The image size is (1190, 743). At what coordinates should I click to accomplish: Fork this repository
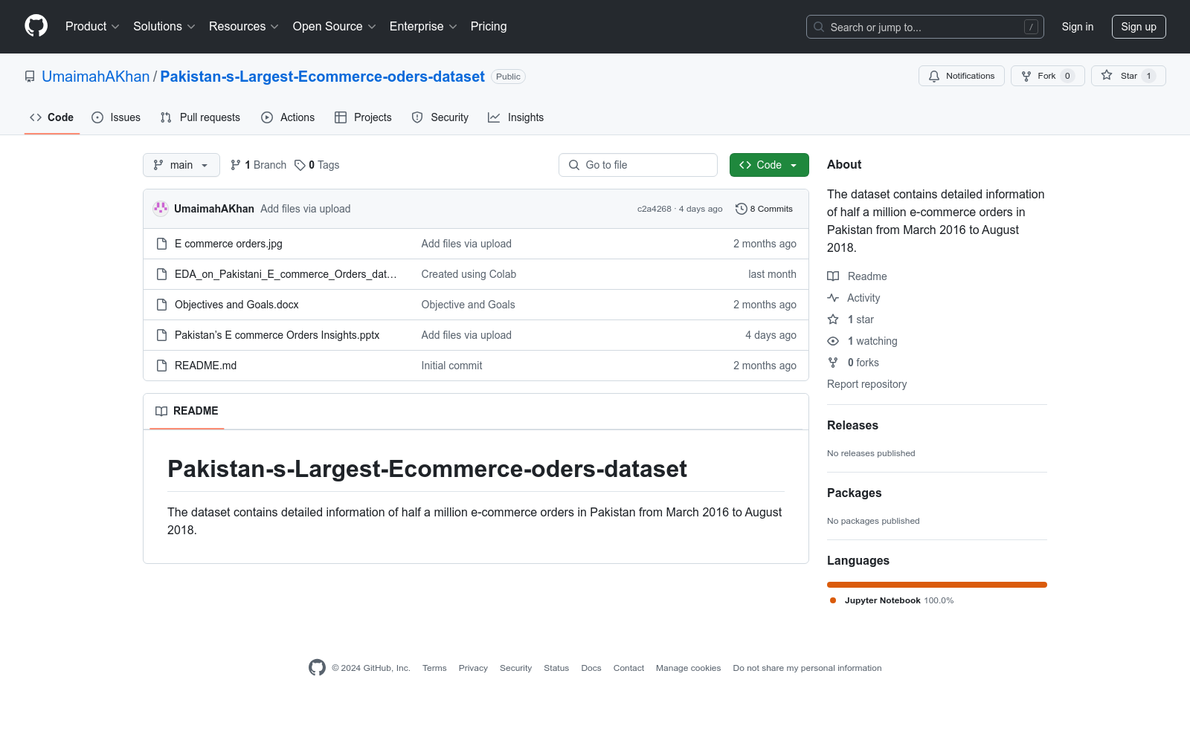pyautogui.click(x=1048, y=76)
